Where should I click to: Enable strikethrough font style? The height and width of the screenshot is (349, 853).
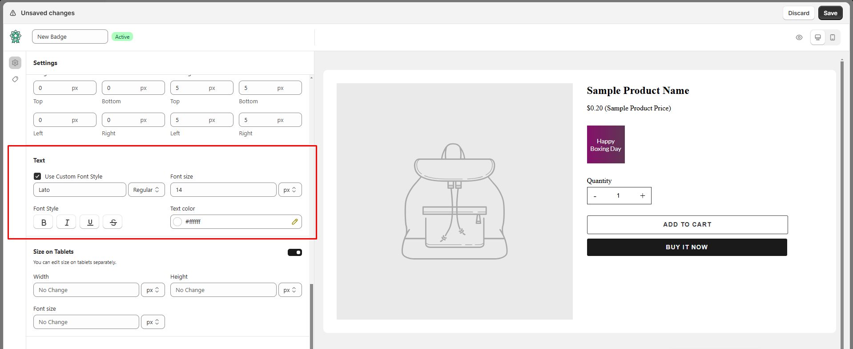pyautogui.click(x=113, y=222)
